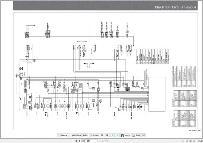
Task: Go to previous page in the status bar
Action: pyautogui.click(x=80, y=141)
